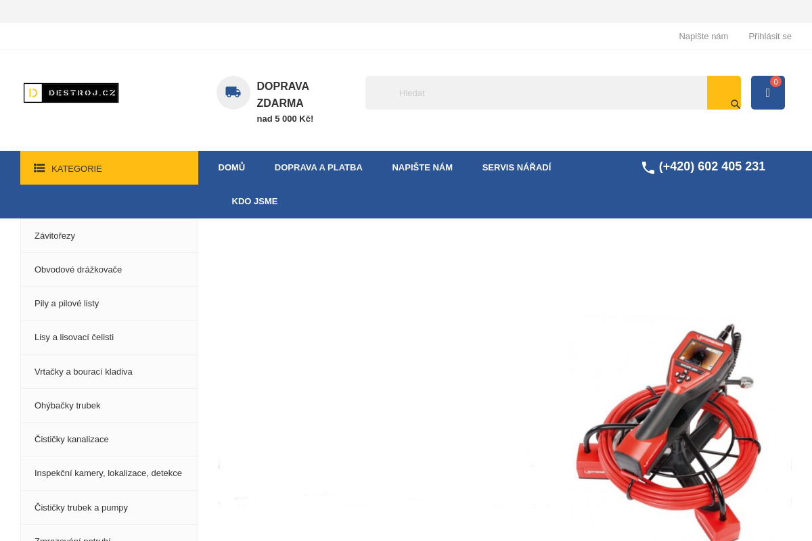Open the shopping cart icon

(x=767, y=93)
